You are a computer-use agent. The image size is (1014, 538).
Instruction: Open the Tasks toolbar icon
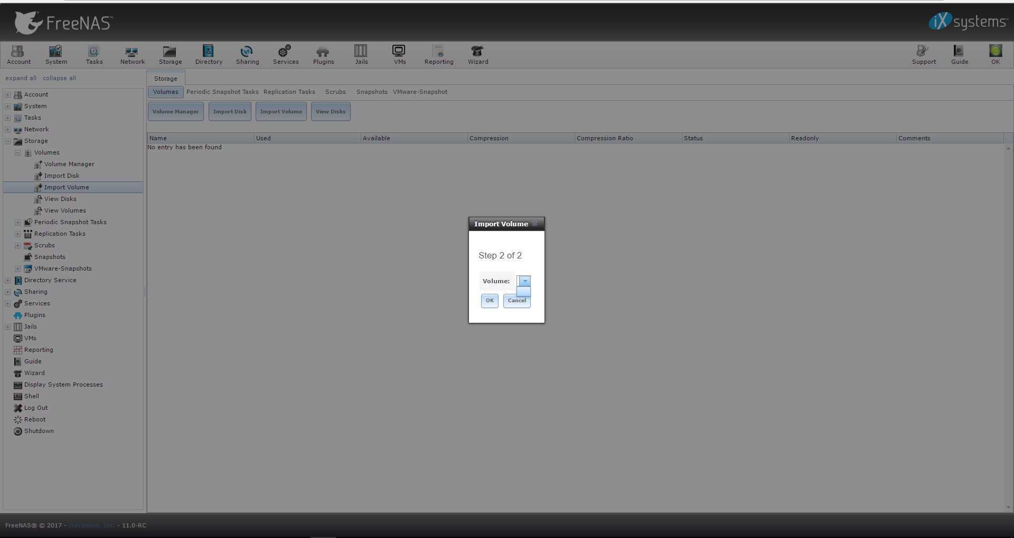click(94, 55)
